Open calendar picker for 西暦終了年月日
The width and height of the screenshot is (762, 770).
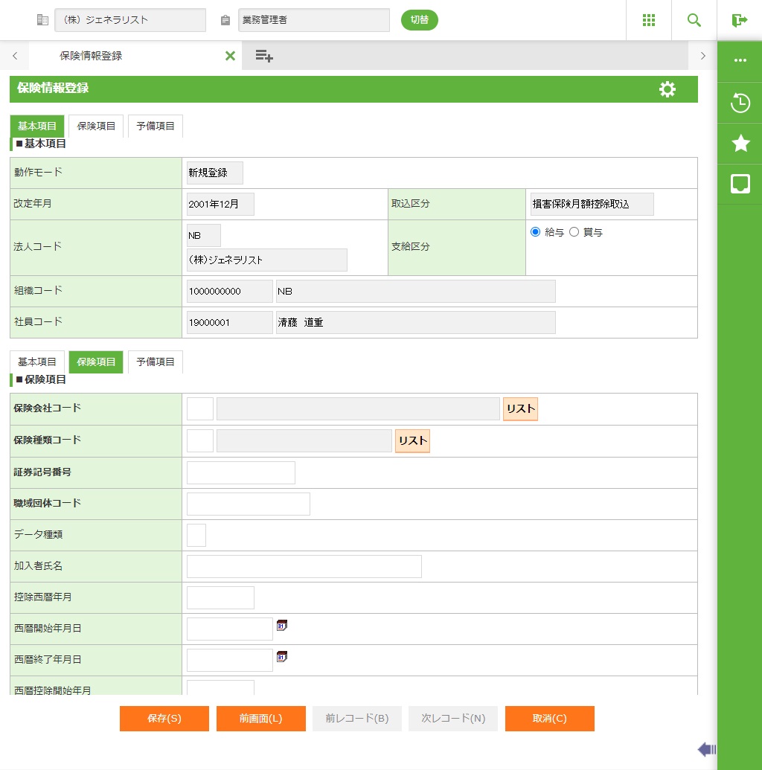pos(282,657)
